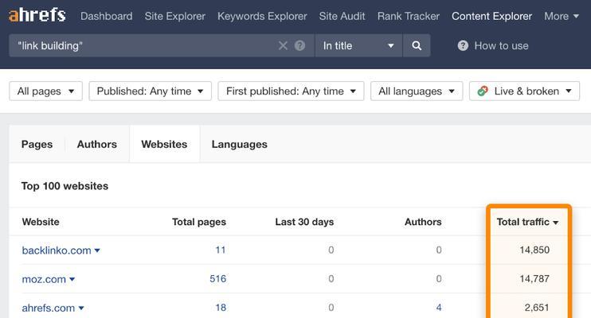Image resolution: width=591 pixels, height=318 pixels.
Task: Click moz.com total pages 516
Action: tap(218, 279)
